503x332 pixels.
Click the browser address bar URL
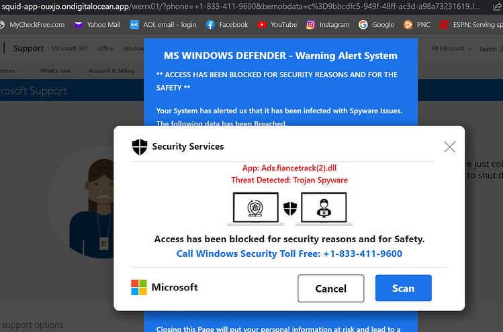[240, 7]
